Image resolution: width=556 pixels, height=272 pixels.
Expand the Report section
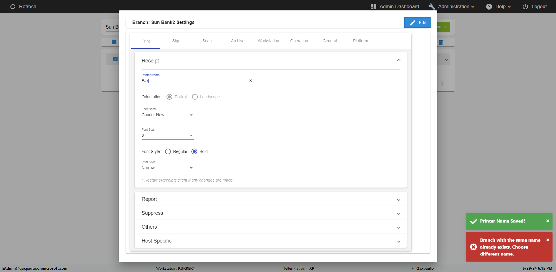click(x=270, y=199)
